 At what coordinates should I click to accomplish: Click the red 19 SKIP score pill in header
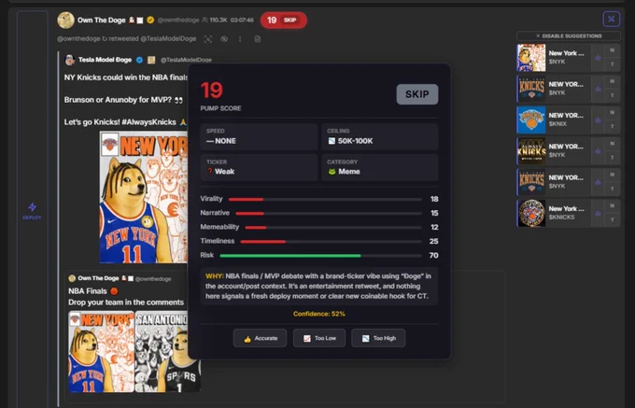284,20
